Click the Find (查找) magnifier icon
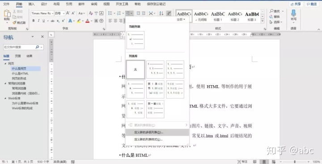 point(271,11)
